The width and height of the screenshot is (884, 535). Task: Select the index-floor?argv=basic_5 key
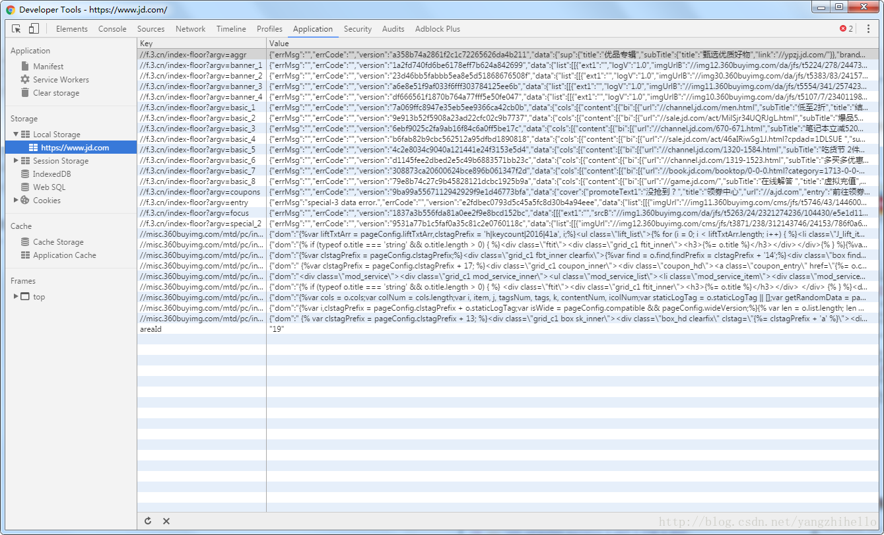tap(201, 150)
